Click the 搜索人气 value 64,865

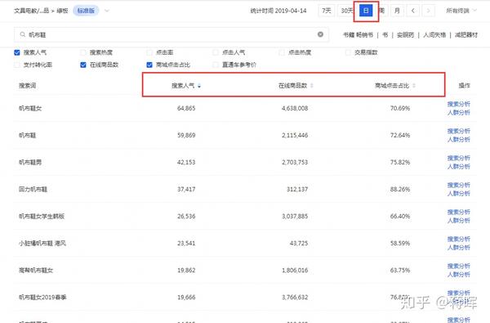(186, 108)
